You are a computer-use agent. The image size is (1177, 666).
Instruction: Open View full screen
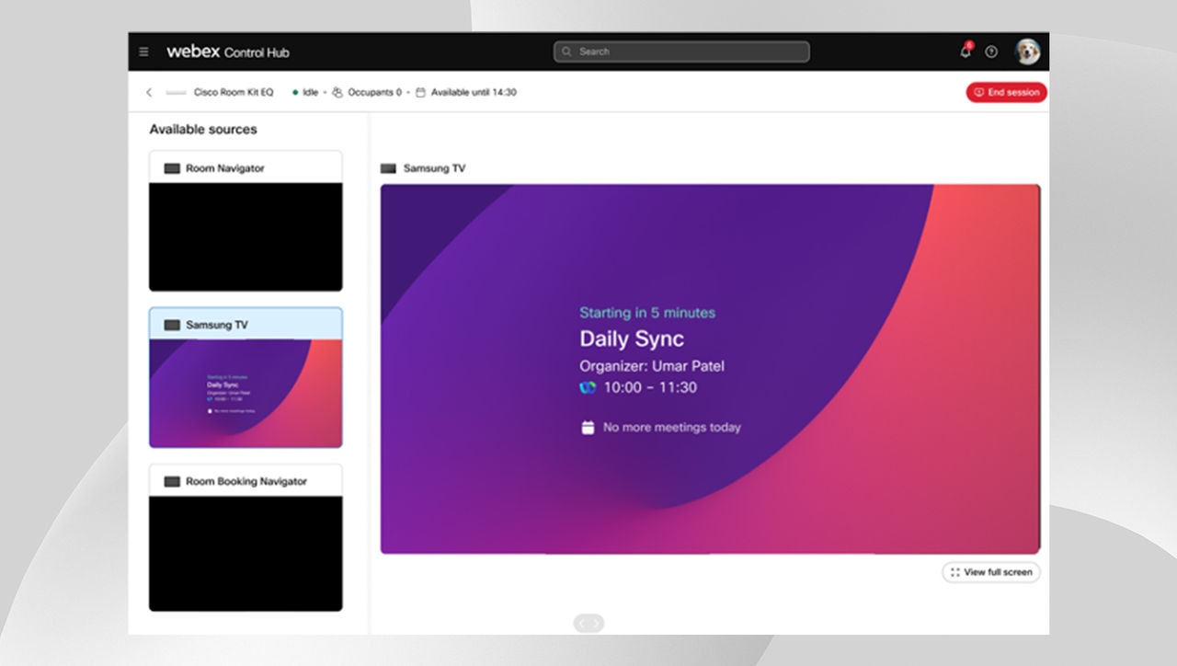click(991, 572)
